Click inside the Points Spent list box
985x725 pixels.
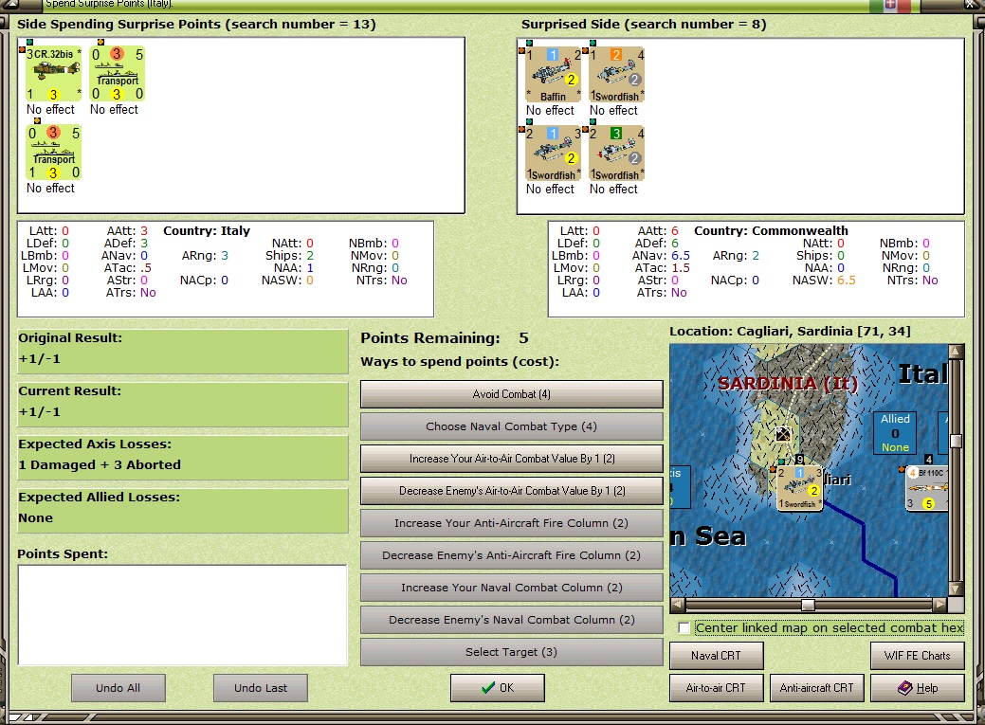[182, 615]
